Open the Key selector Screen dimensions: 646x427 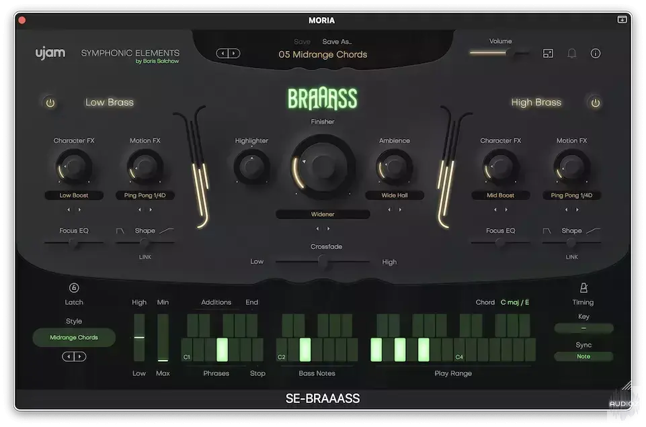583,328
